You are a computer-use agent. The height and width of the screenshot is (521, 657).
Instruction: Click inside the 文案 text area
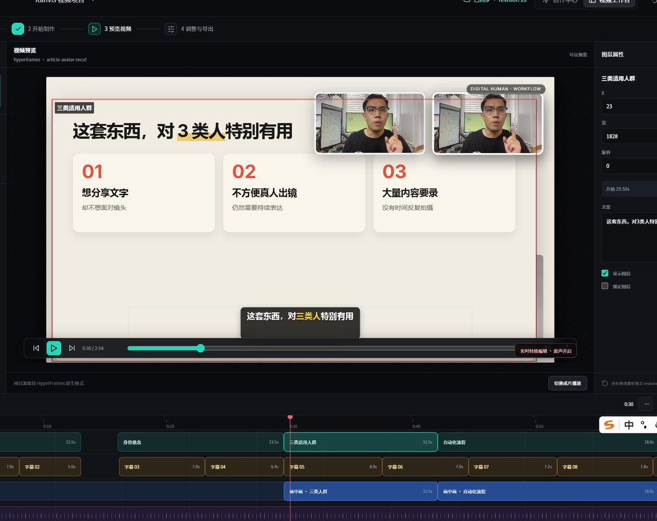[x=630, y=237]
